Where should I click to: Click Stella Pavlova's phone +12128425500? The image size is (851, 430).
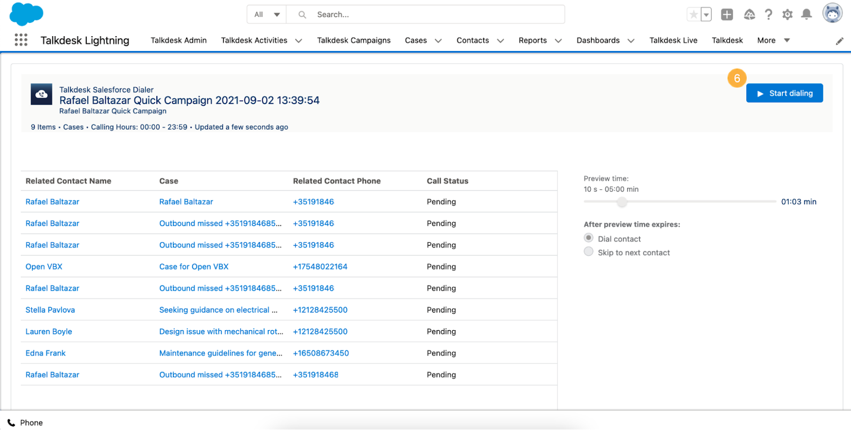[320, 310]
